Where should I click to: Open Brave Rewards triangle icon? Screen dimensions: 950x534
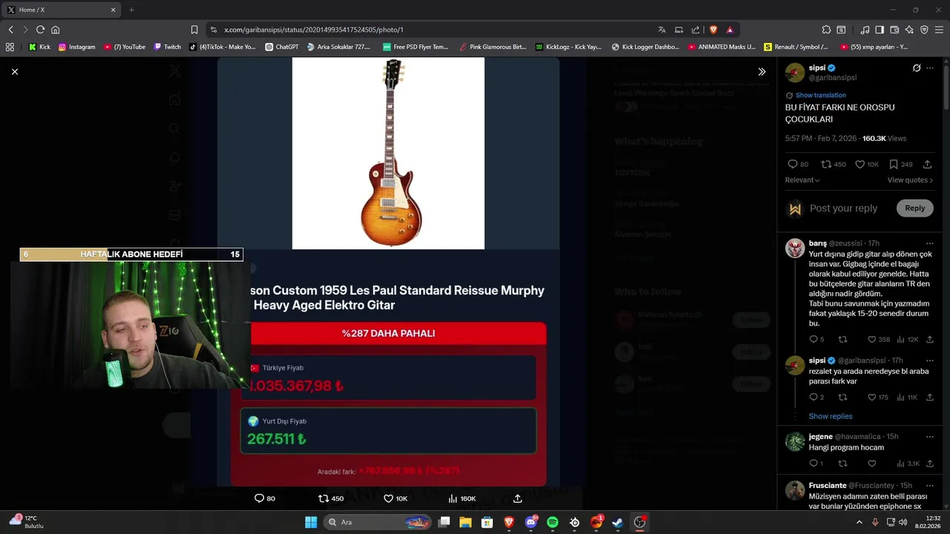coord(730,30)
